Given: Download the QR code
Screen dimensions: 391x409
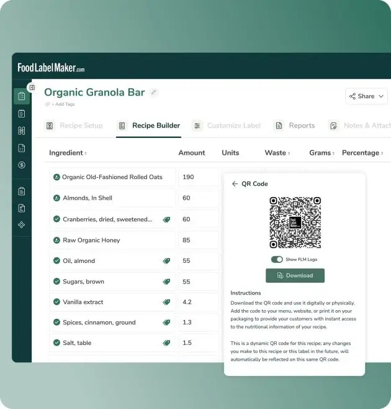Looking at the screenshot, I should (x=295, y=275).
